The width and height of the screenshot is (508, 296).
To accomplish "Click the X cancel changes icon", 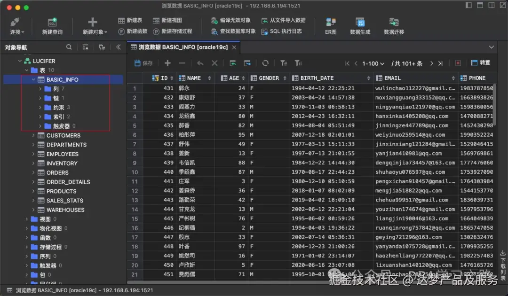I will [214, 63].
